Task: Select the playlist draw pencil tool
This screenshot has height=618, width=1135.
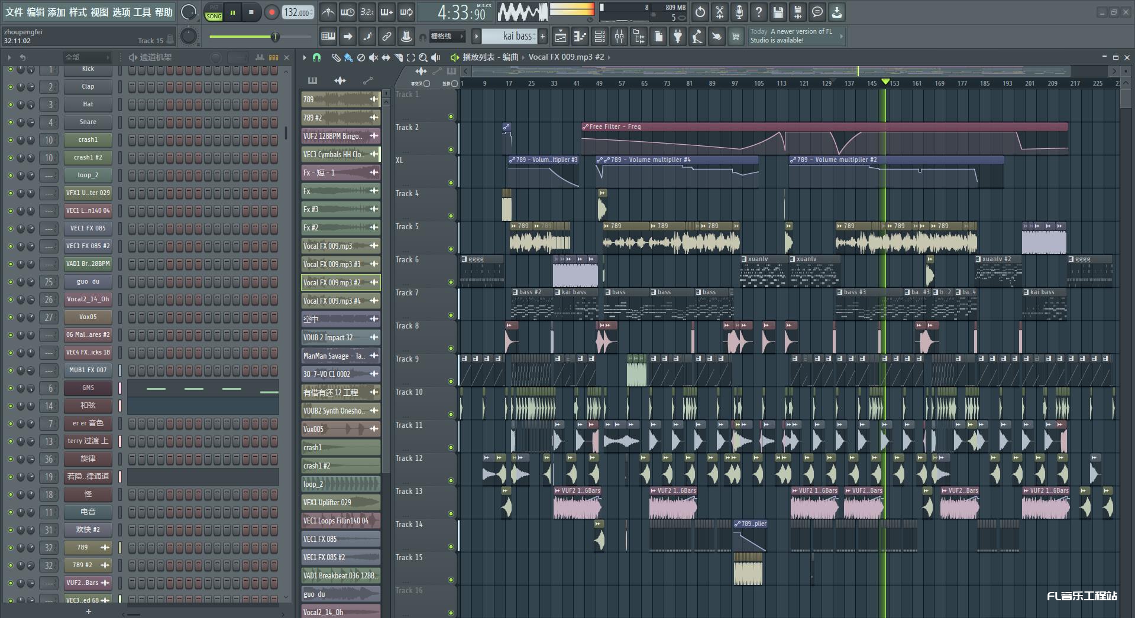Action: point(335,57)
